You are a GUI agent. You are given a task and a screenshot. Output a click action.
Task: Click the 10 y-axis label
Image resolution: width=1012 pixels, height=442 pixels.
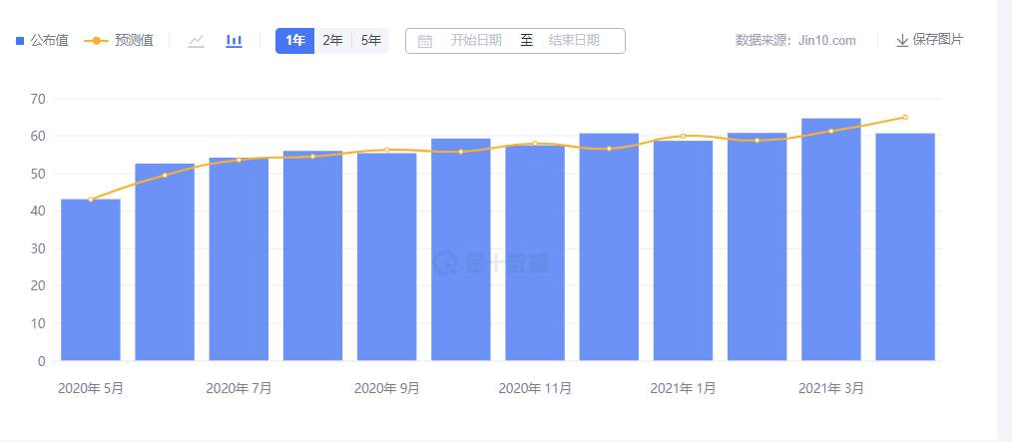point(38,323)
